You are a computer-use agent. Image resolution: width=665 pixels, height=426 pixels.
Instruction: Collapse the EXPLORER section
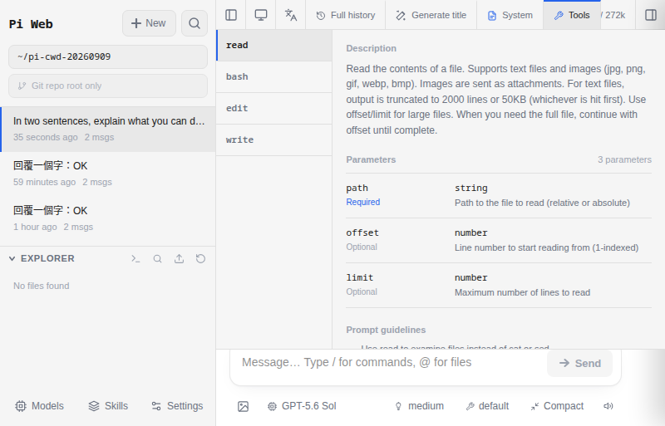click(42, 258)
